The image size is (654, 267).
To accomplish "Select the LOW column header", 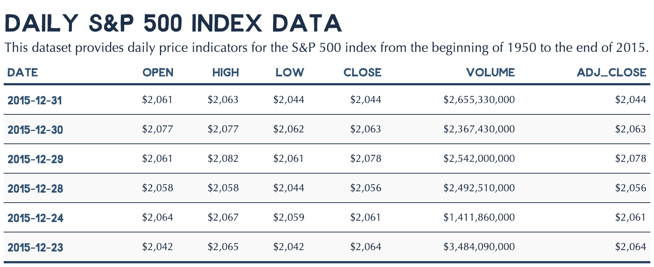I will click(x=290, y=72).
